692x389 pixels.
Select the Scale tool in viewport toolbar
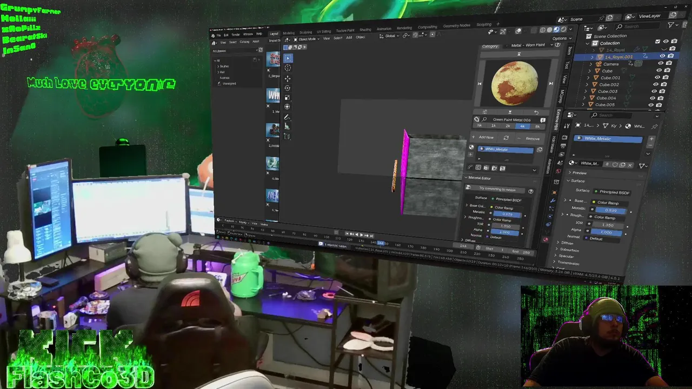point(288,97)
